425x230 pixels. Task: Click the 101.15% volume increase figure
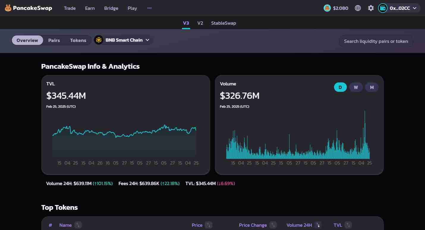coord(103,184)
